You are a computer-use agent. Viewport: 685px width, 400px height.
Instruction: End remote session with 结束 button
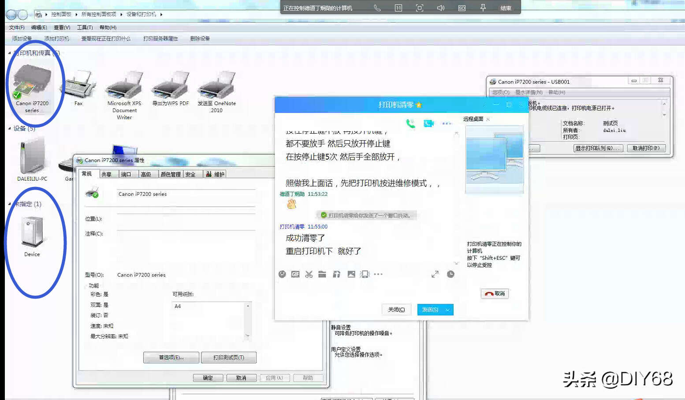coord(506,8)
